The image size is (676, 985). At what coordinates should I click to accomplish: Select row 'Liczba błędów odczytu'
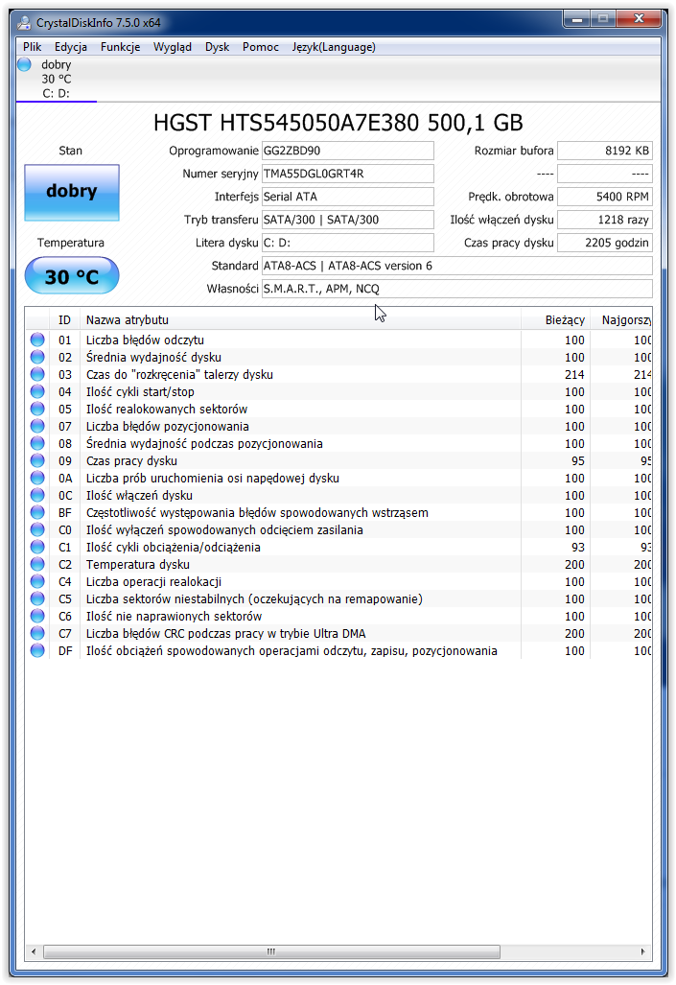point(338,340)
